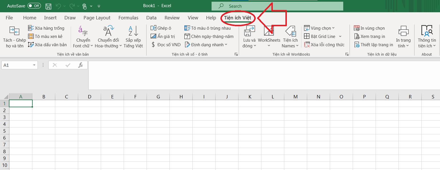Click Tô màu xen kẻ icon
440x170 pixels.
[x=31, y=37]
